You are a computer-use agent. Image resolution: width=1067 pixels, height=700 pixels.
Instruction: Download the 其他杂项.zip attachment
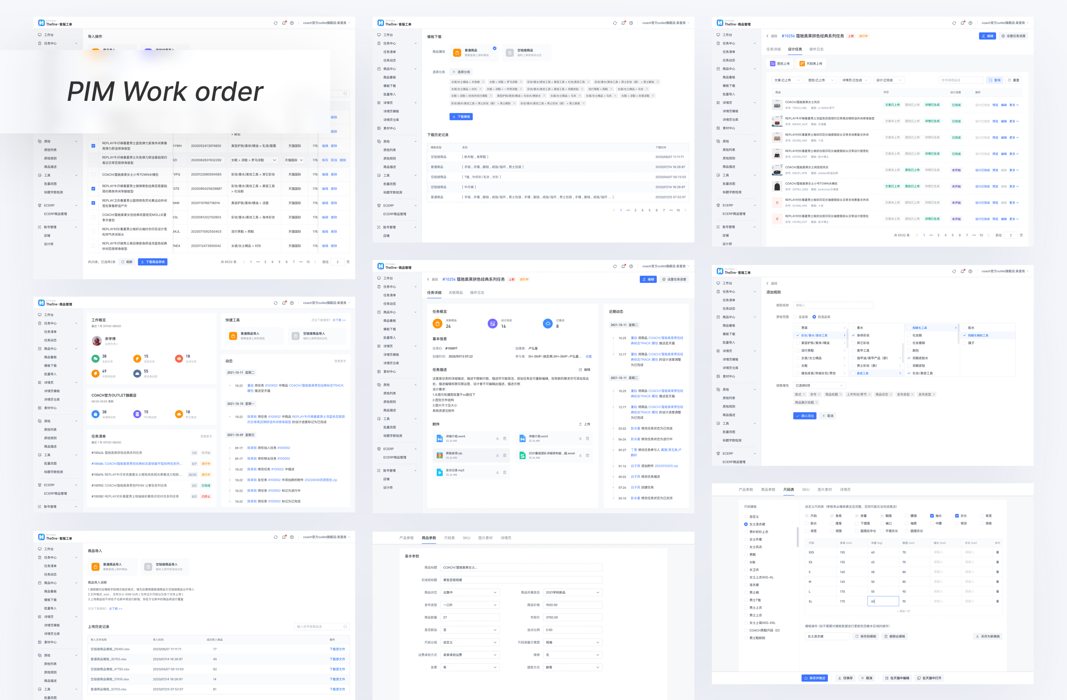pos(497,455)
